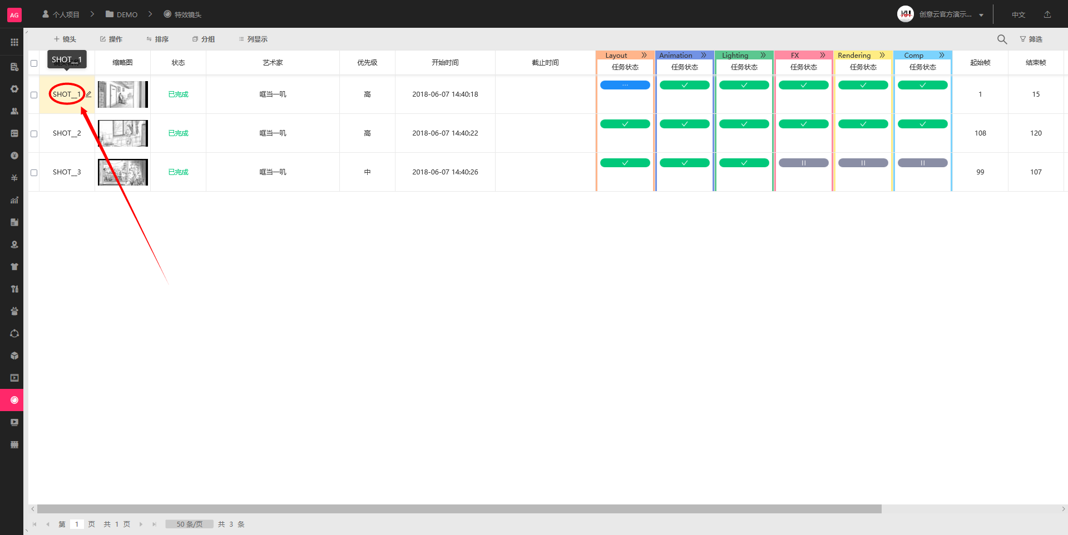Open the SHOT_2 thumbnail image
The image size is (1068, 535).
coord(123,133)
